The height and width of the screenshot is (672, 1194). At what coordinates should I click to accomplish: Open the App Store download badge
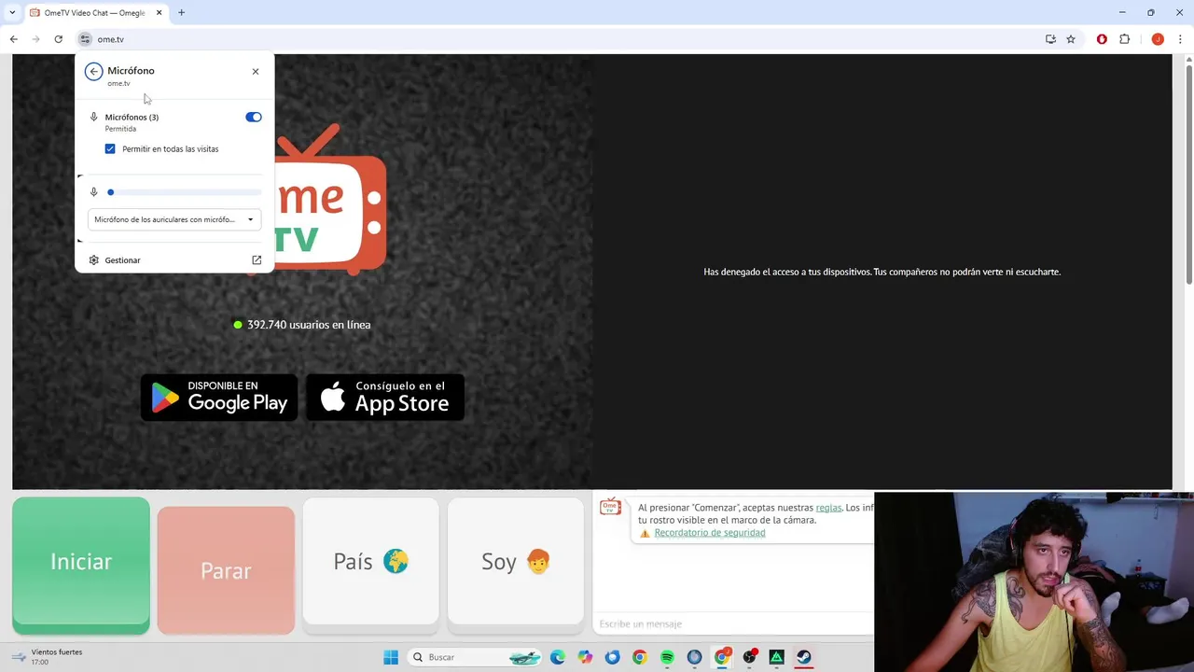coord(385,398)
